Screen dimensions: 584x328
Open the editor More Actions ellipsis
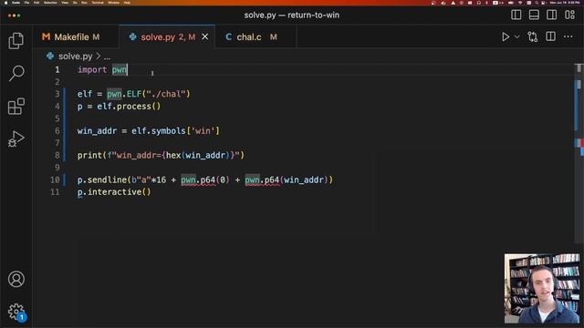click(x=568, y=36)
